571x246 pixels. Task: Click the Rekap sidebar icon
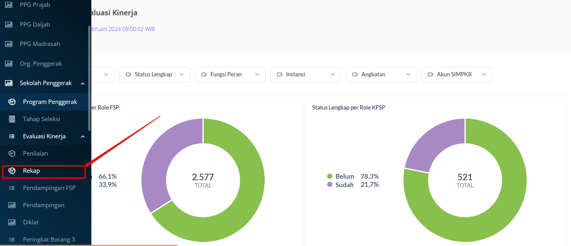tap(12, 171)
